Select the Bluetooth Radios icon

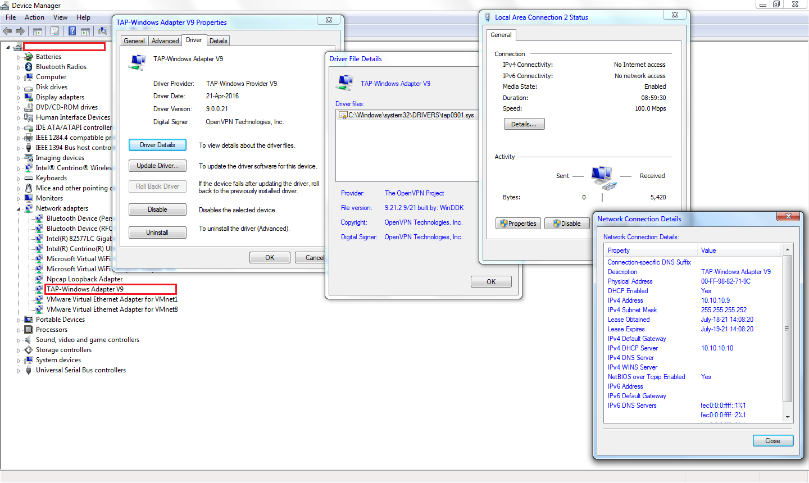pos(29,67)
